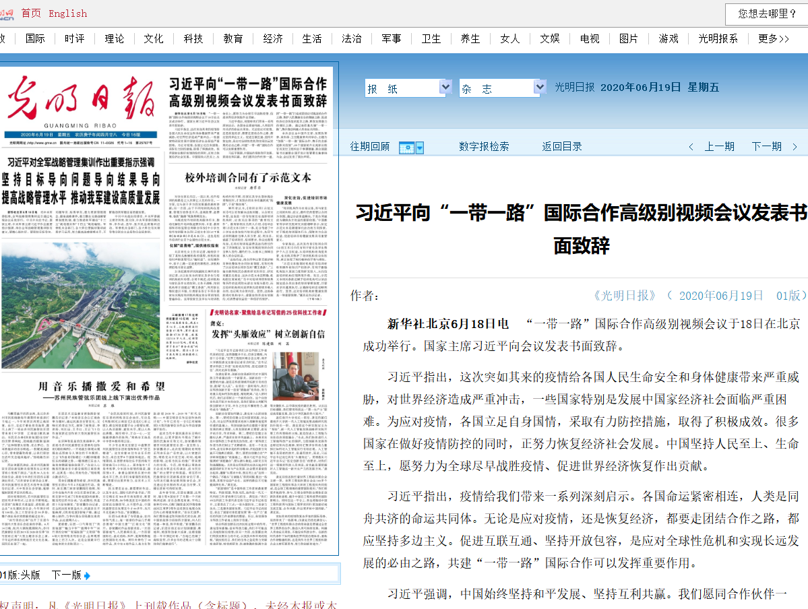Go to the 军事 military section
Screen dimensions: 808x609
point(391,38)
